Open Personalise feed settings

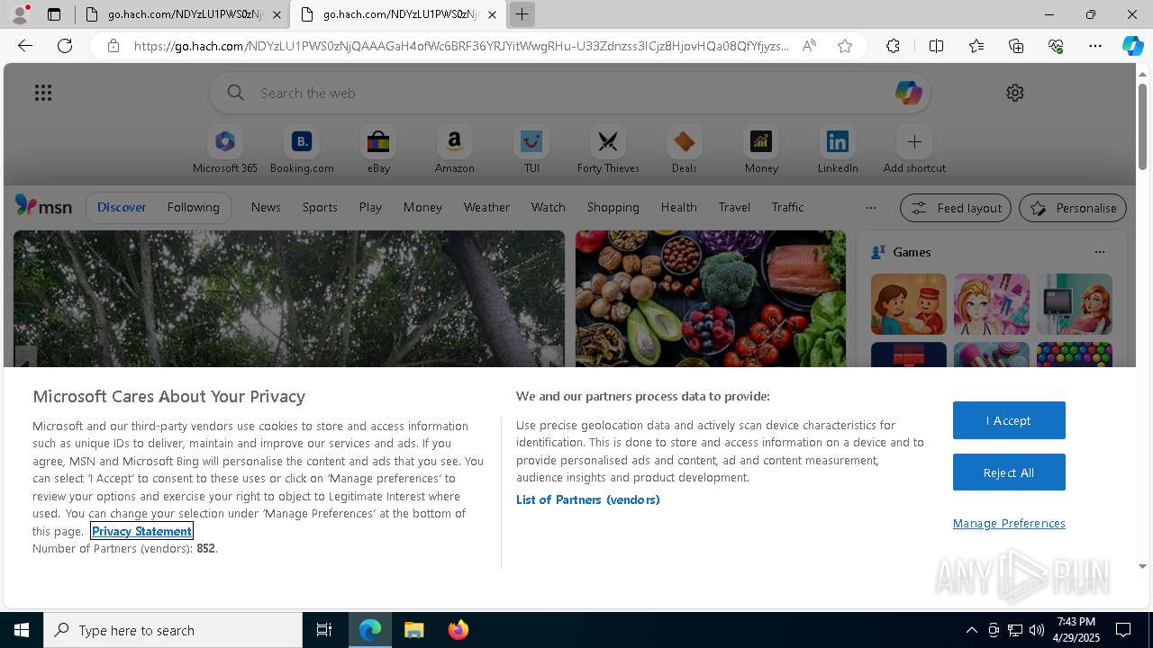[1073, 208]
